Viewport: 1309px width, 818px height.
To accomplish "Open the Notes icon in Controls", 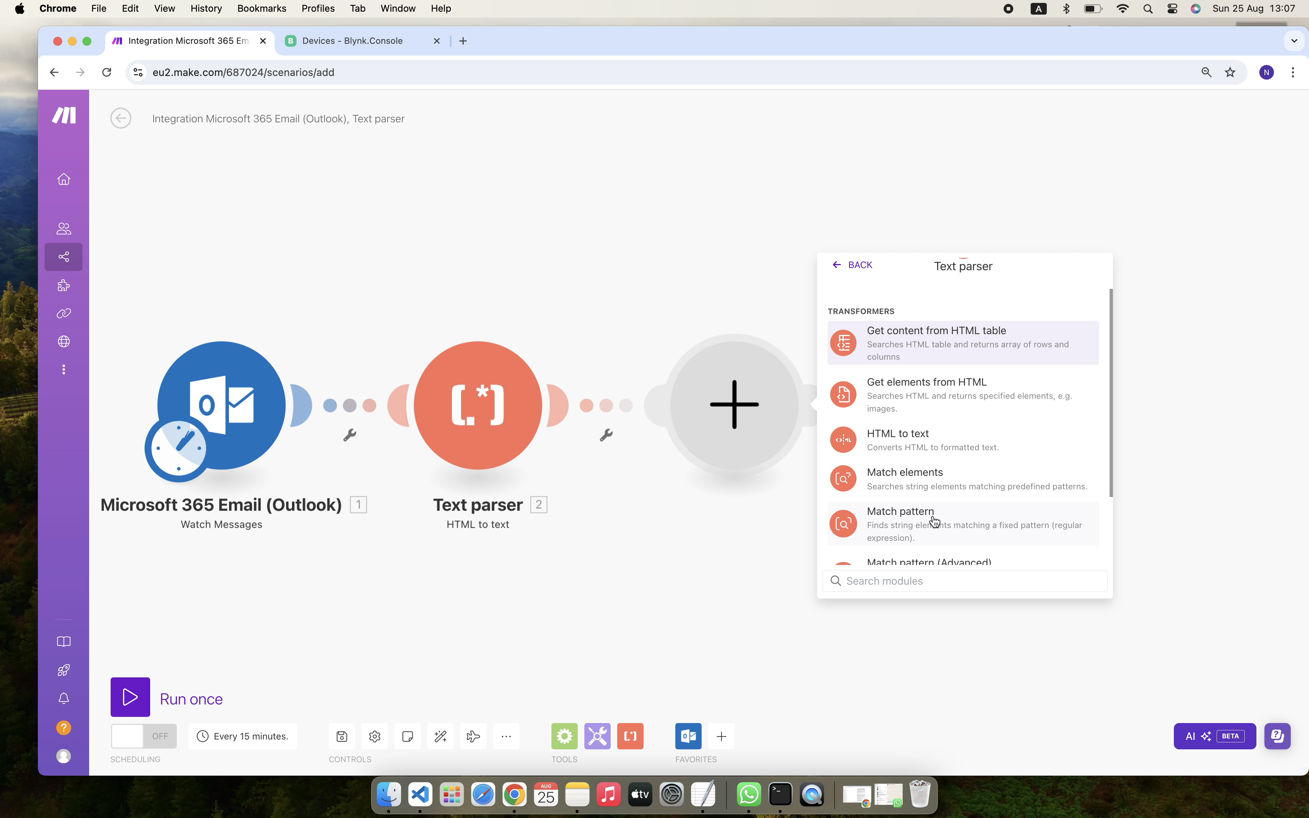I will pos(407,736).
